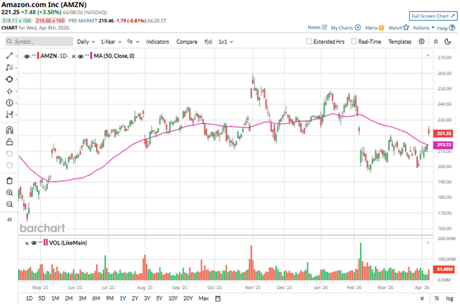Image resolution: width=460 pixels, height=305 pixels.
Task: Open the My Charts link
Action: 344,28
